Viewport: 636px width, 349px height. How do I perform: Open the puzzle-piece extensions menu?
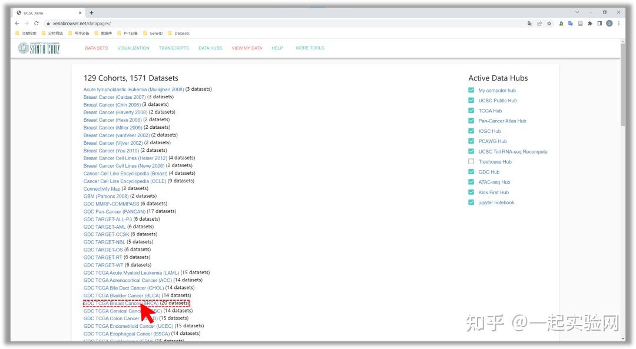589,24
